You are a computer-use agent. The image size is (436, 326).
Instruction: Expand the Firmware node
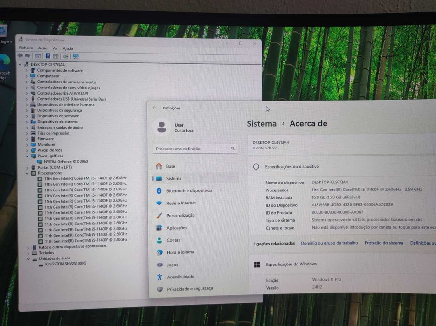[27, 139]
